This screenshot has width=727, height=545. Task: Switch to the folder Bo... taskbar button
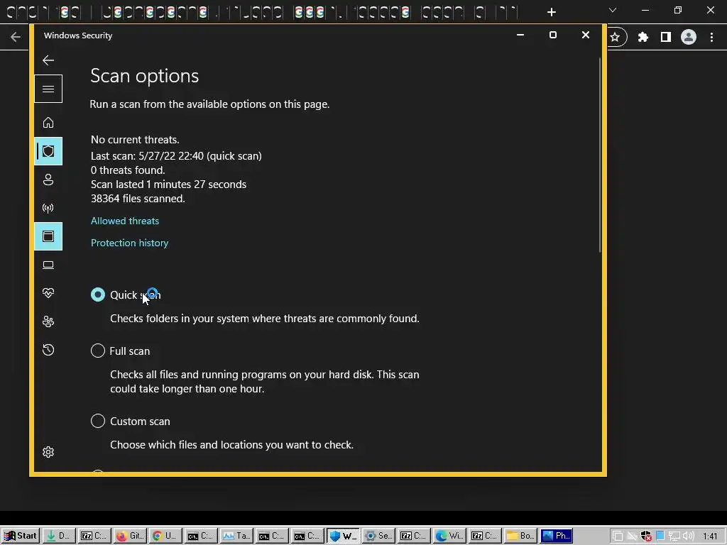click(x=520, y=536)
